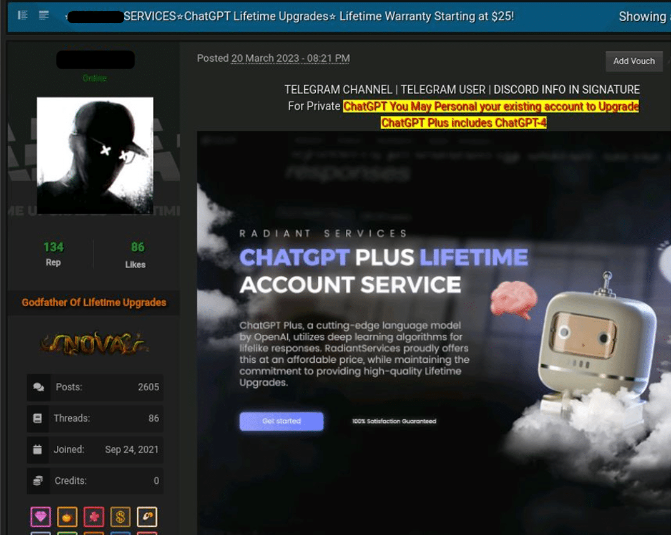Click the red maple leaf award badge
Viewport: 671px width, 535px height.
(x=94, y=517)
